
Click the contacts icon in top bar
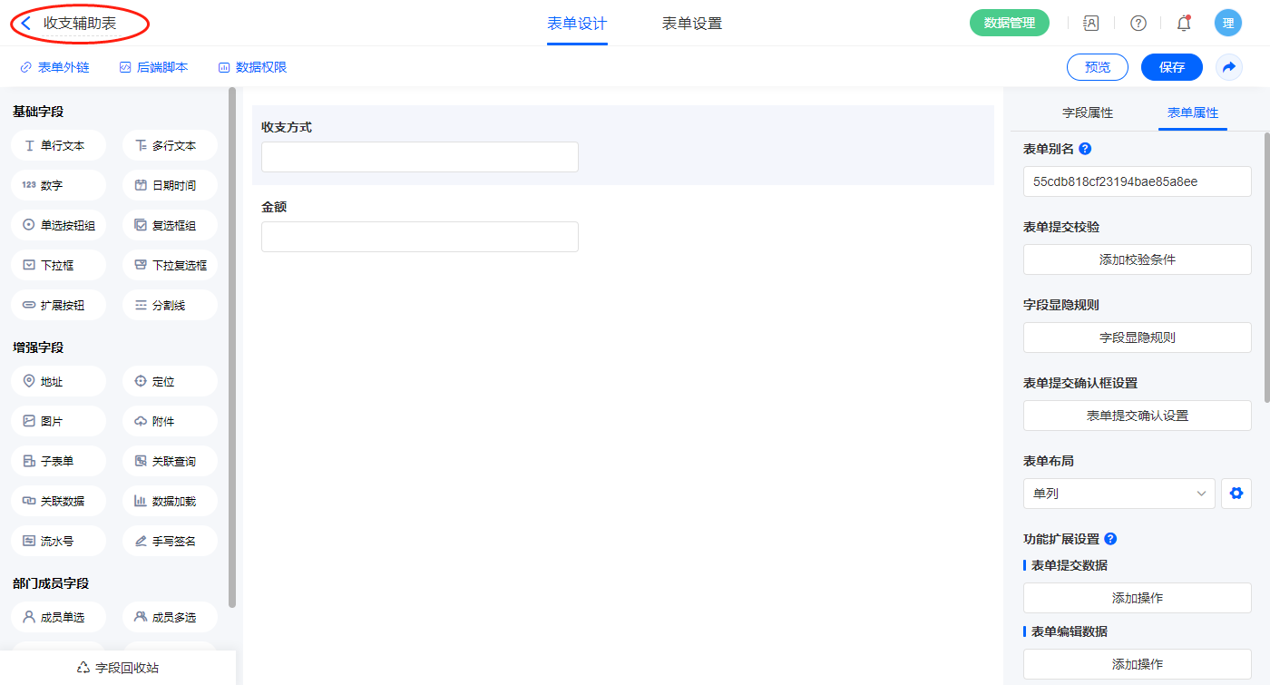[1091, 24]
